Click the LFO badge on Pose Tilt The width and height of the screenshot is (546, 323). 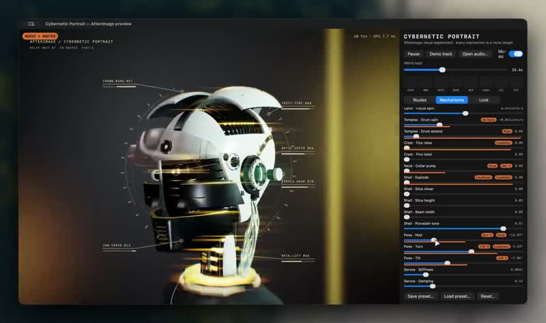(x=502, y=258)
